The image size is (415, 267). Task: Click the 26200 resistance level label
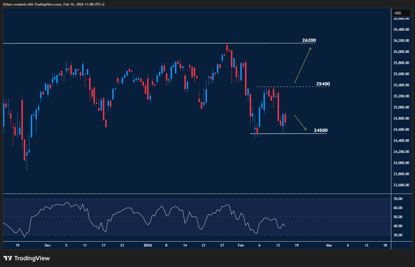pyautogui.click(x=309, y=40)
